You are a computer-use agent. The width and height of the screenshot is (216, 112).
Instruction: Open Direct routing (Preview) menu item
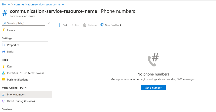coord(21,101)
